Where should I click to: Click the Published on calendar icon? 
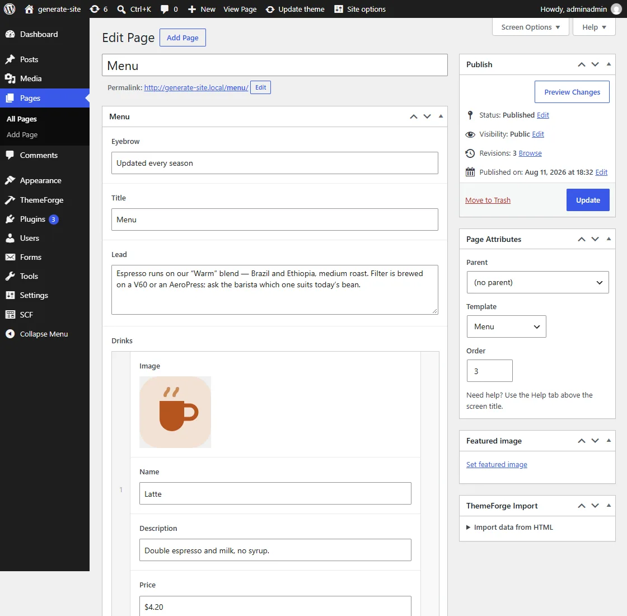[470, 172]
